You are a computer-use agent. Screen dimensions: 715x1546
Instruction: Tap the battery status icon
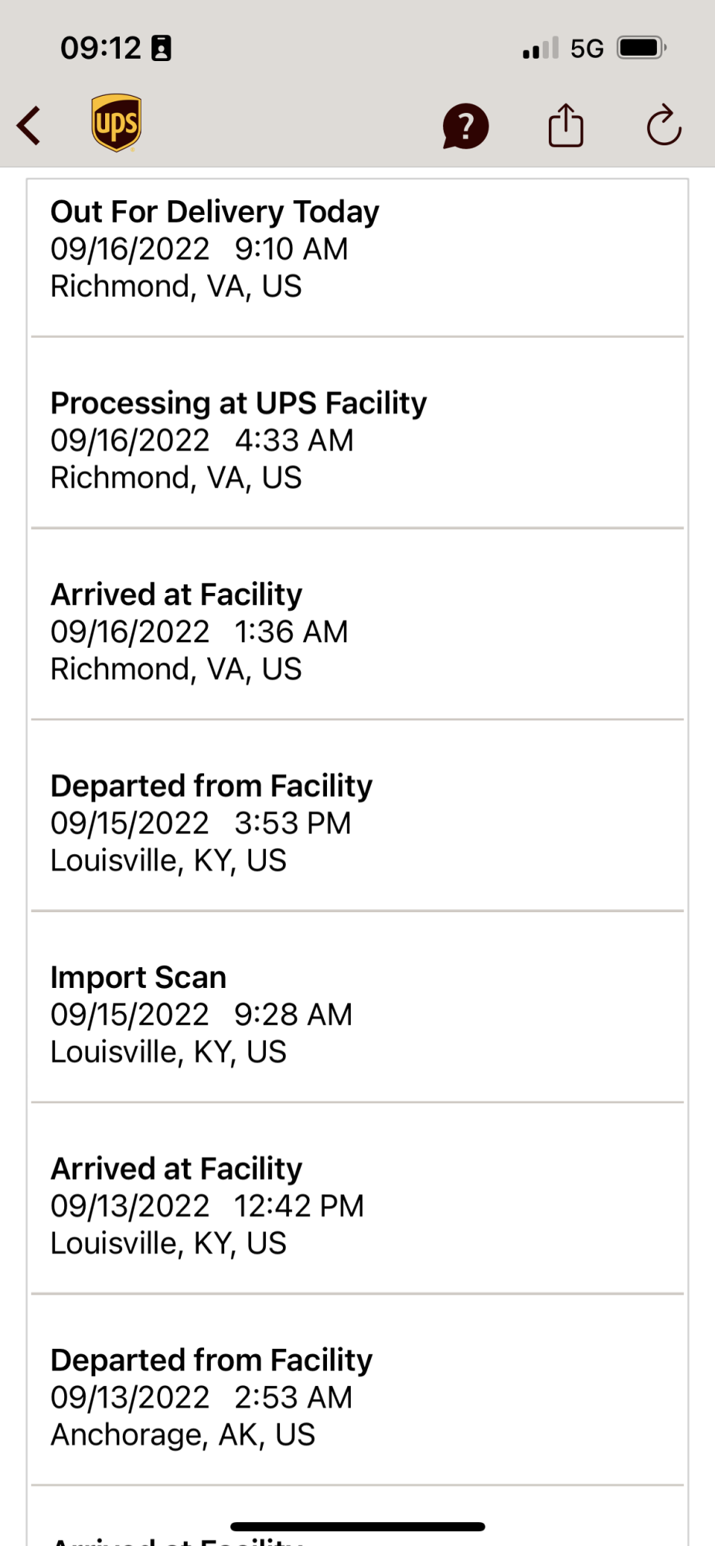pyautogui.click(x=641, y=48)
